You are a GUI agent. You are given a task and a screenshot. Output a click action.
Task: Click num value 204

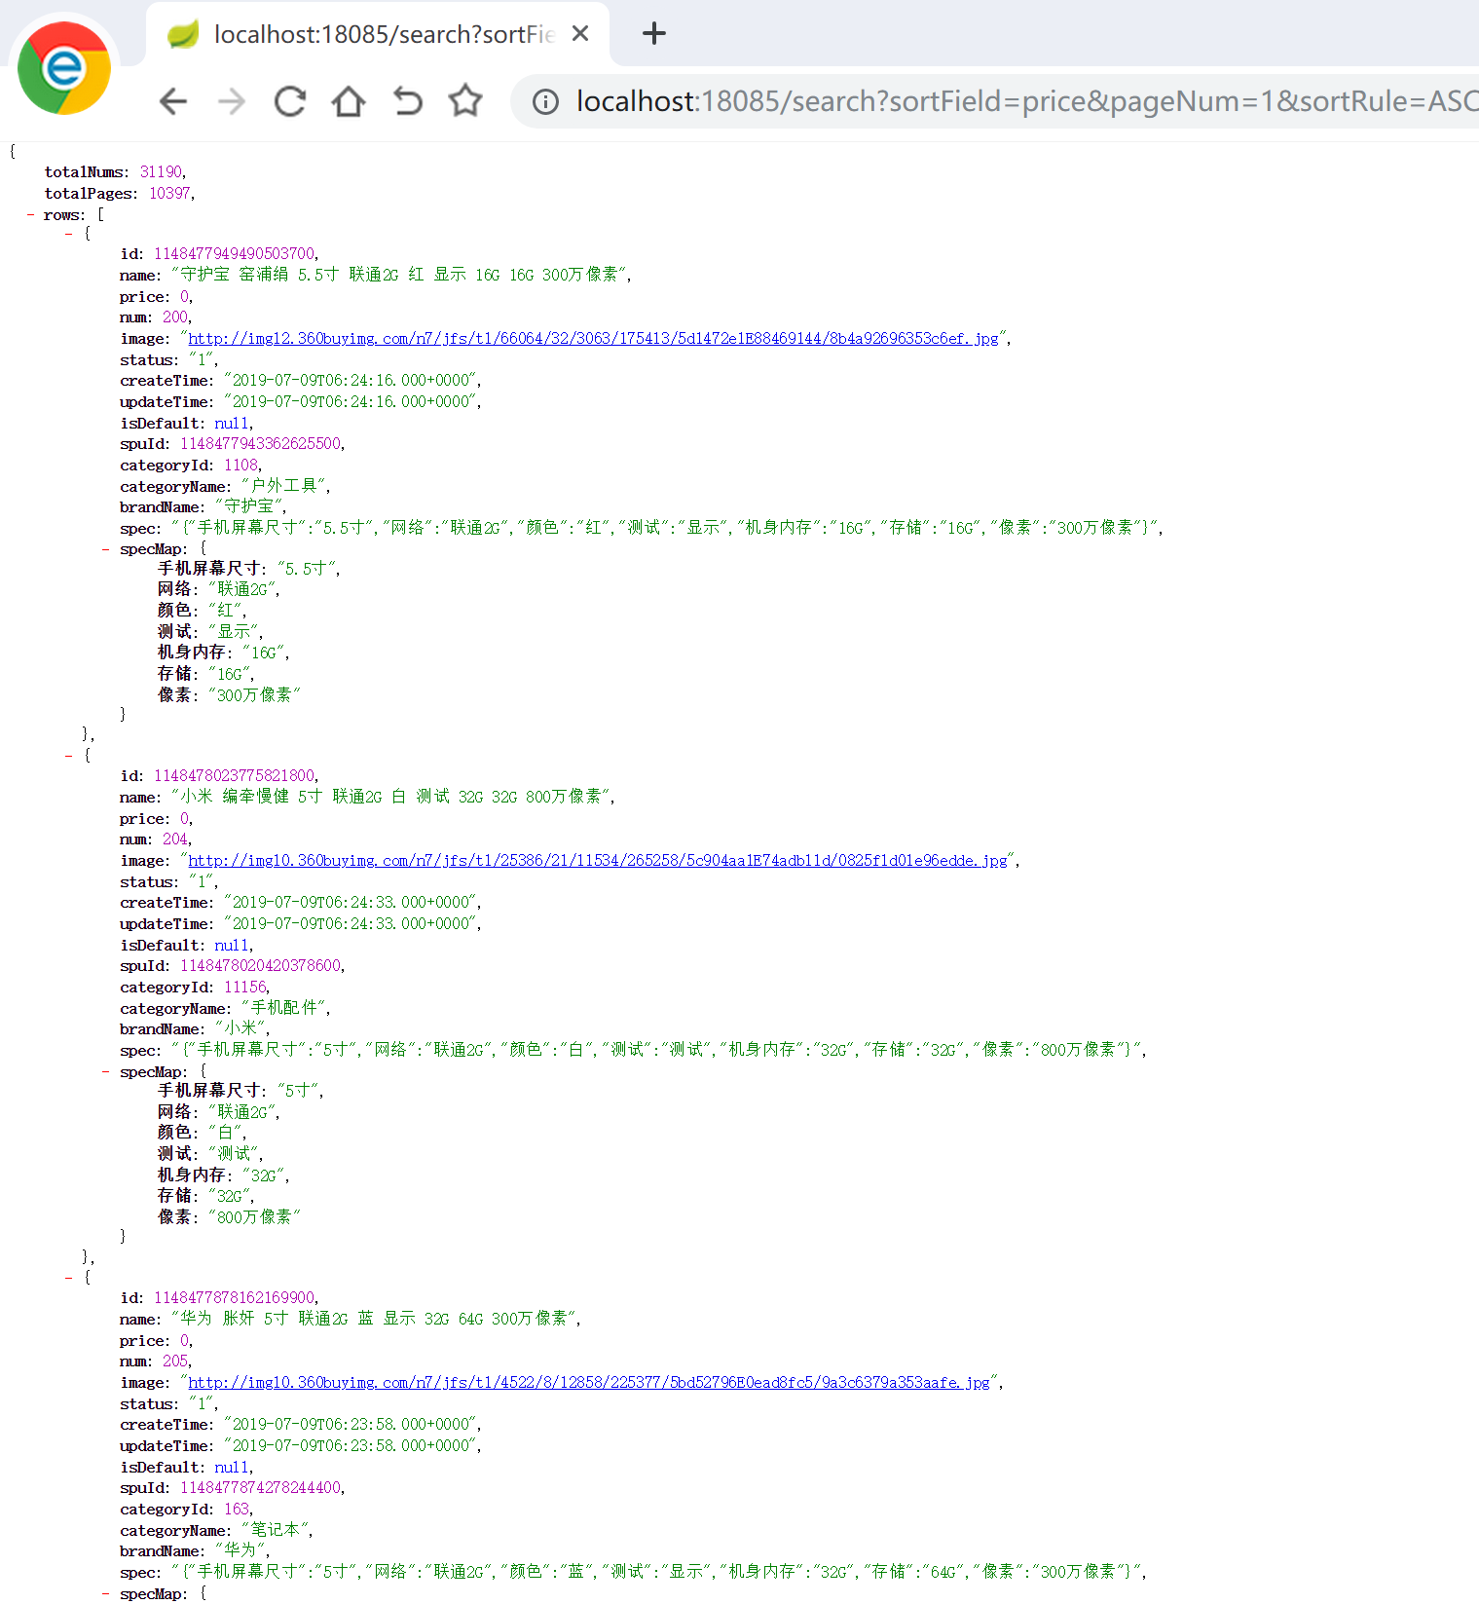[175, 839]
